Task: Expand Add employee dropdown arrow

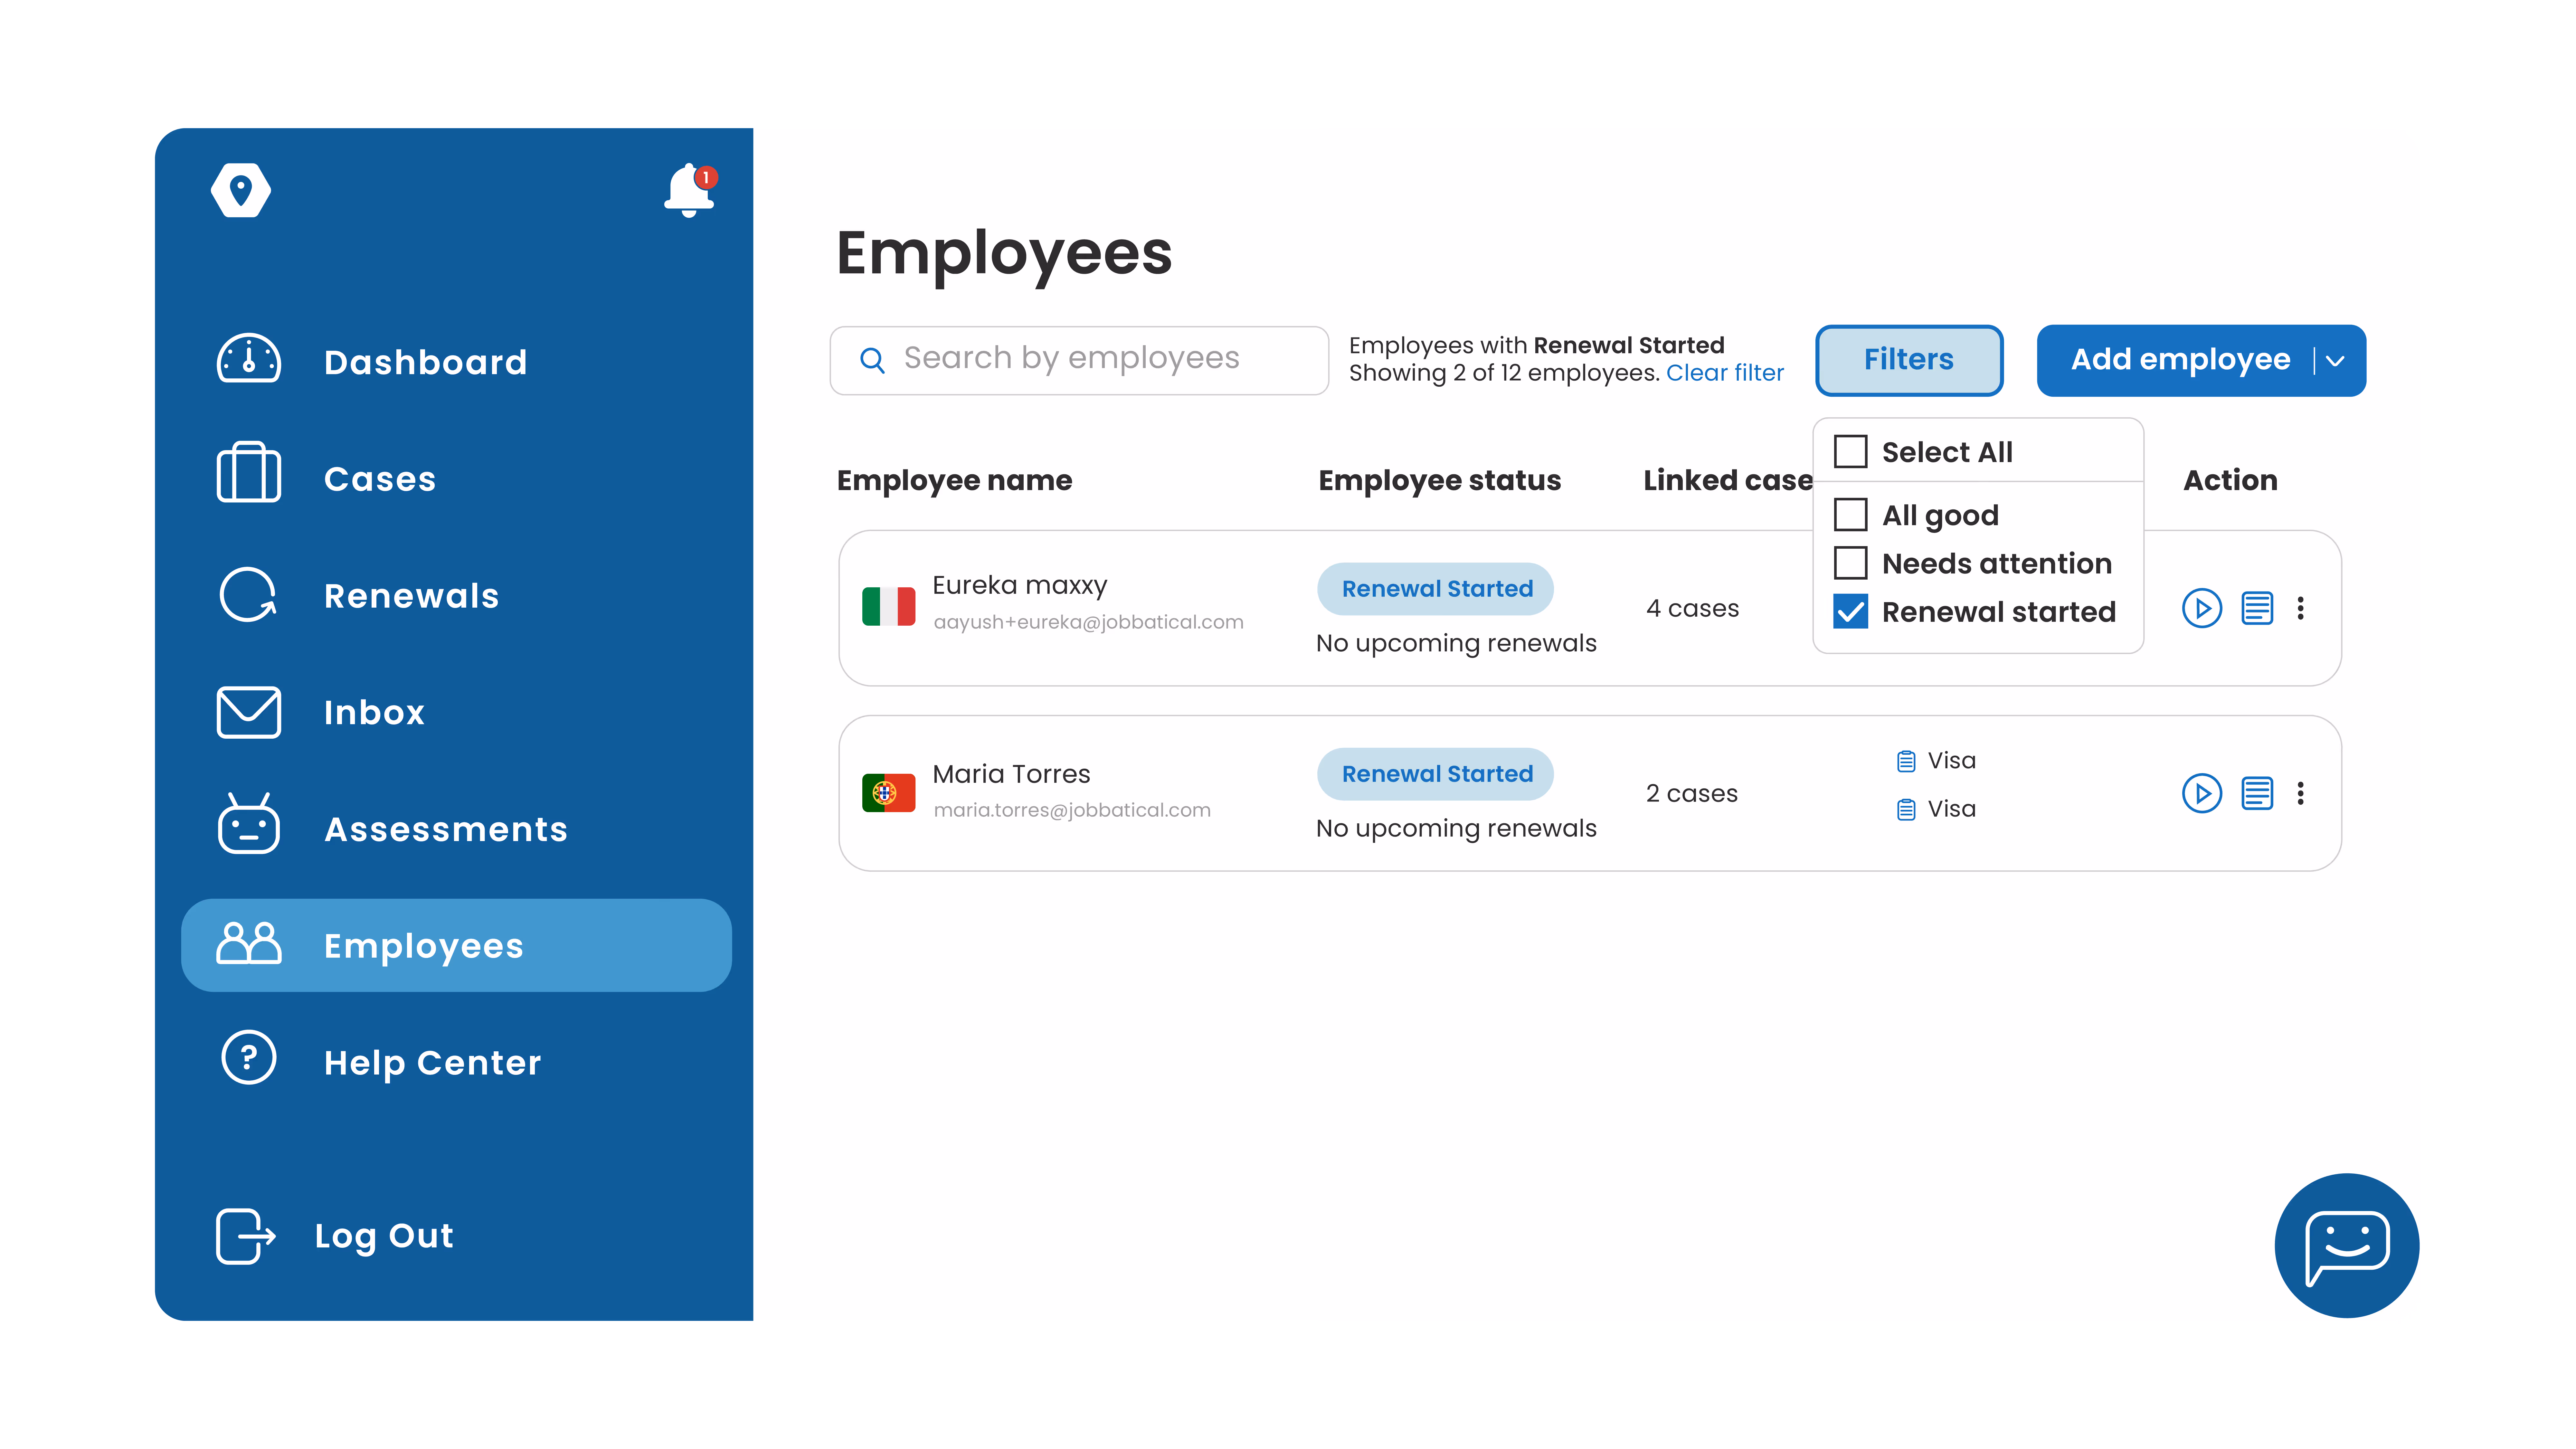Action: [2335, 361]
